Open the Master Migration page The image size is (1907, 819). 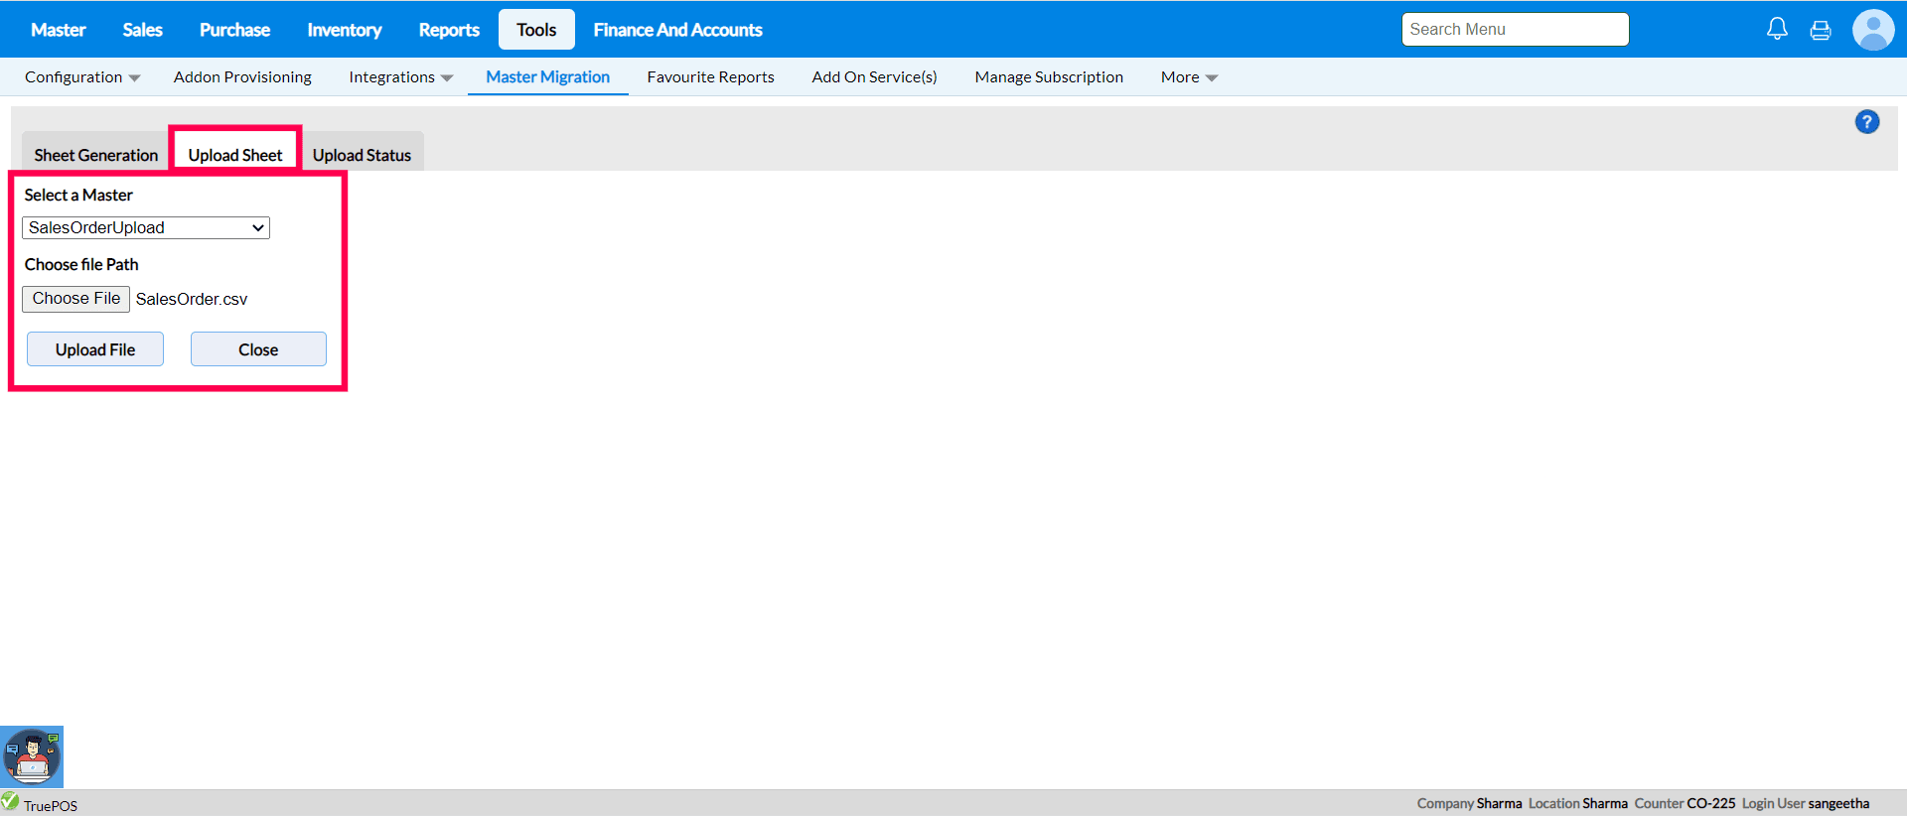pyautogui.click(x=548, y=77)
